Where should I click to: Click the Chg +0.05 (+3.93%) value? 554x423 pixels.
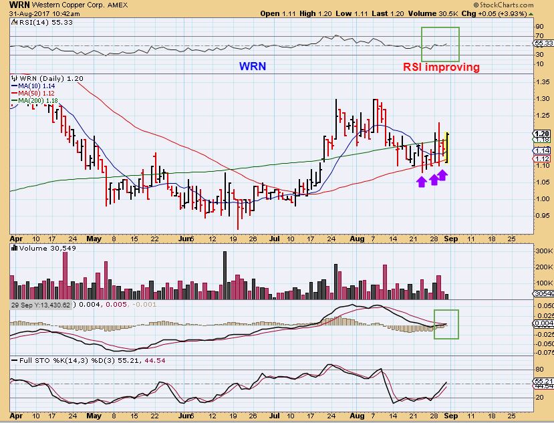(495, 14)
